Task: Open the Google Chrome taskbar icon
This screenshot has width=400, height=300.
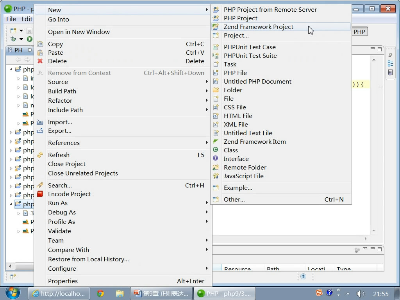Action: click(x=100, y=293)
